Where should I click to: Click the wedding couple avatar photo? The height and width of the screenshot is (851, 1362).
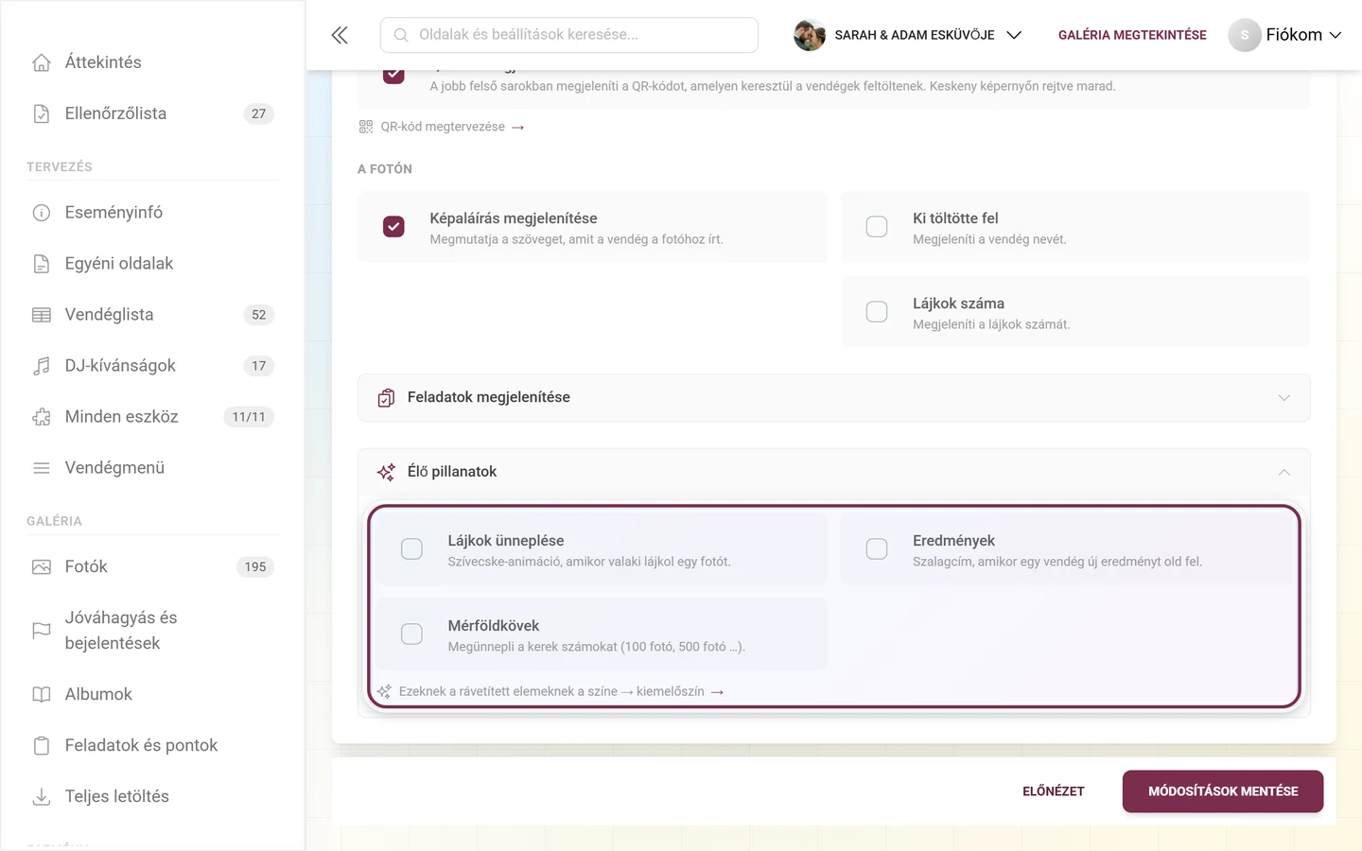(809, 35)
